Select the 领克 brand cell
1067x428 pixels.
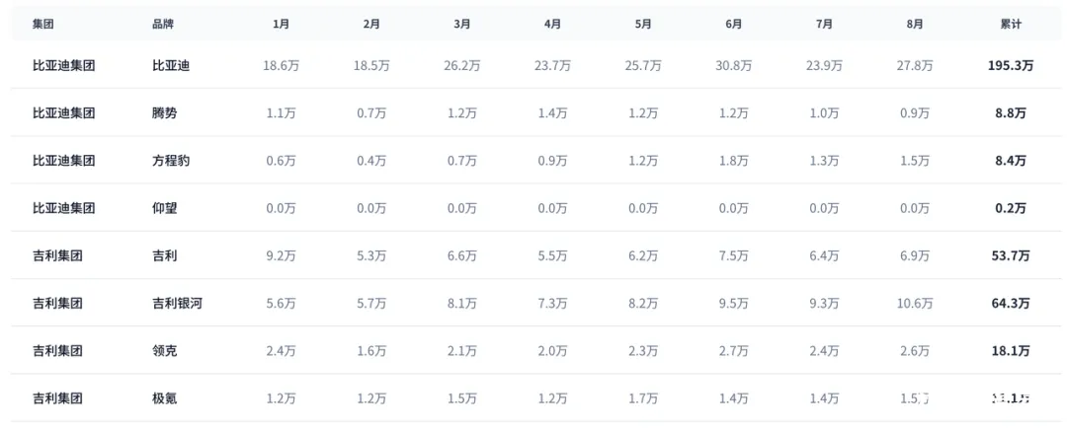pos(165,351)
